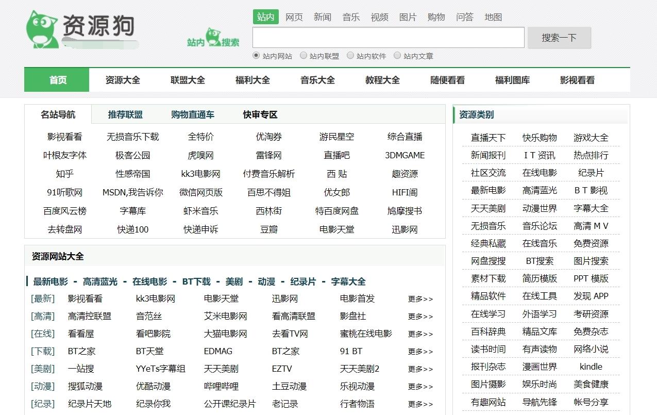Viewport: 657px width, 415px height.
Task: Open 游戏大全 in the 资源类别 sidebar
Action: tap(591, 138)
